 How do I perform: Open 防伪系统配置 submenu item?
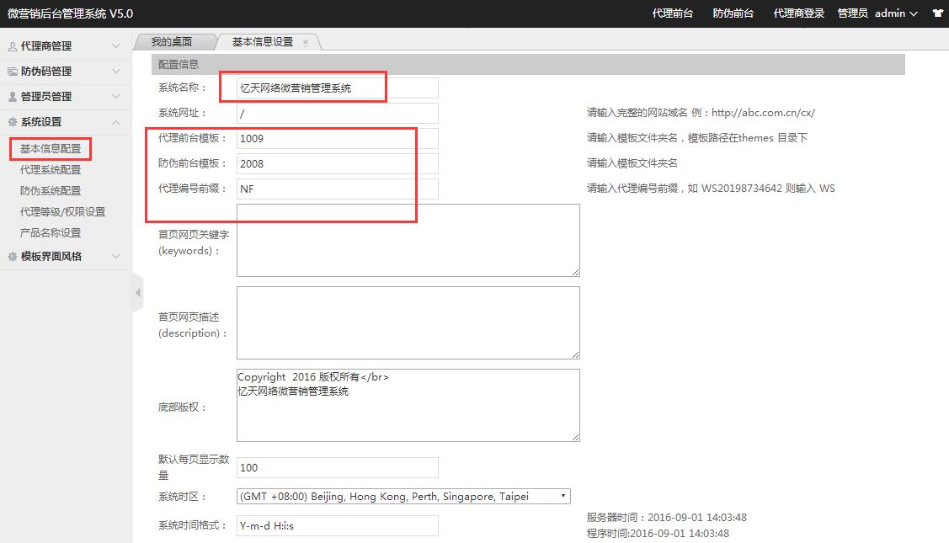(51, 191)
